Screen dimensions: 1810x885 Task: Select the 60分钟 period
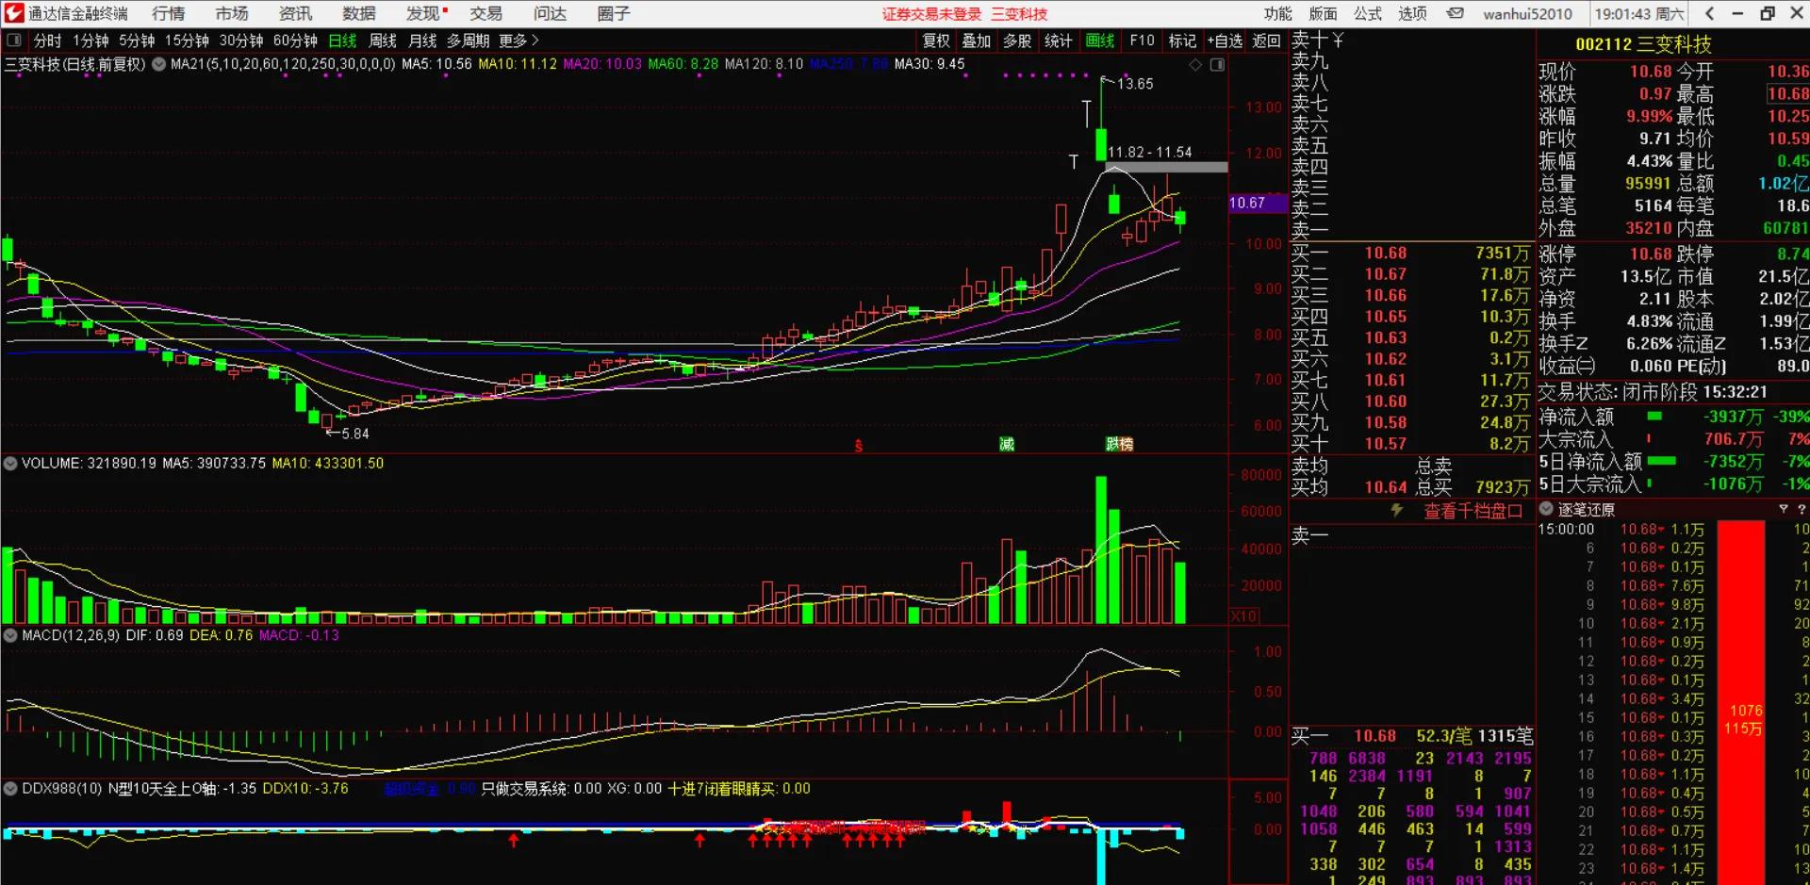pyautogui.click(x=295, y=41)
